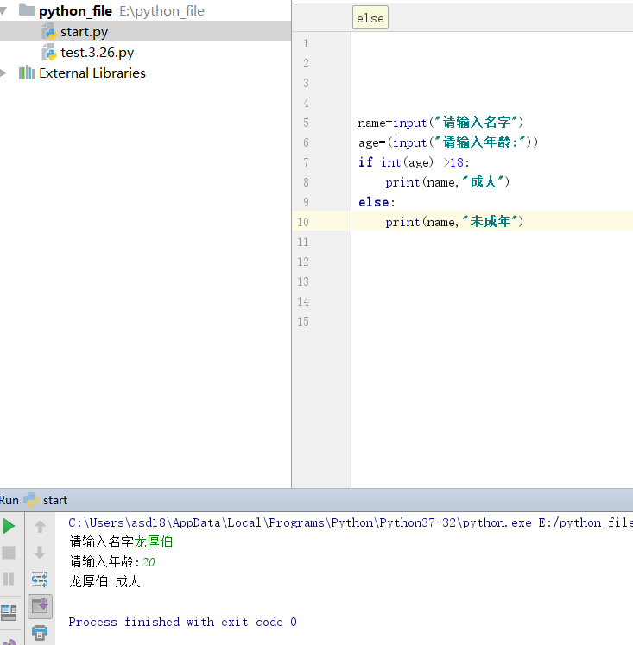Click the age=(input code on line 6
633x645 pixels.
tap(448, 142)
